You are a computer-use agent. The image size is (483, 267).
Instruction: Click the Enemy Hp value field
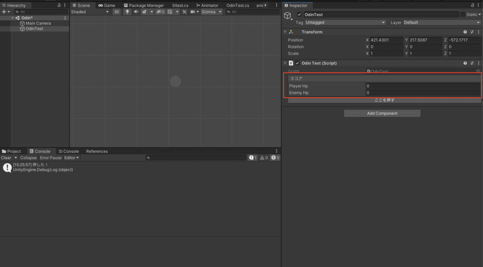click(x=423, y=93)
